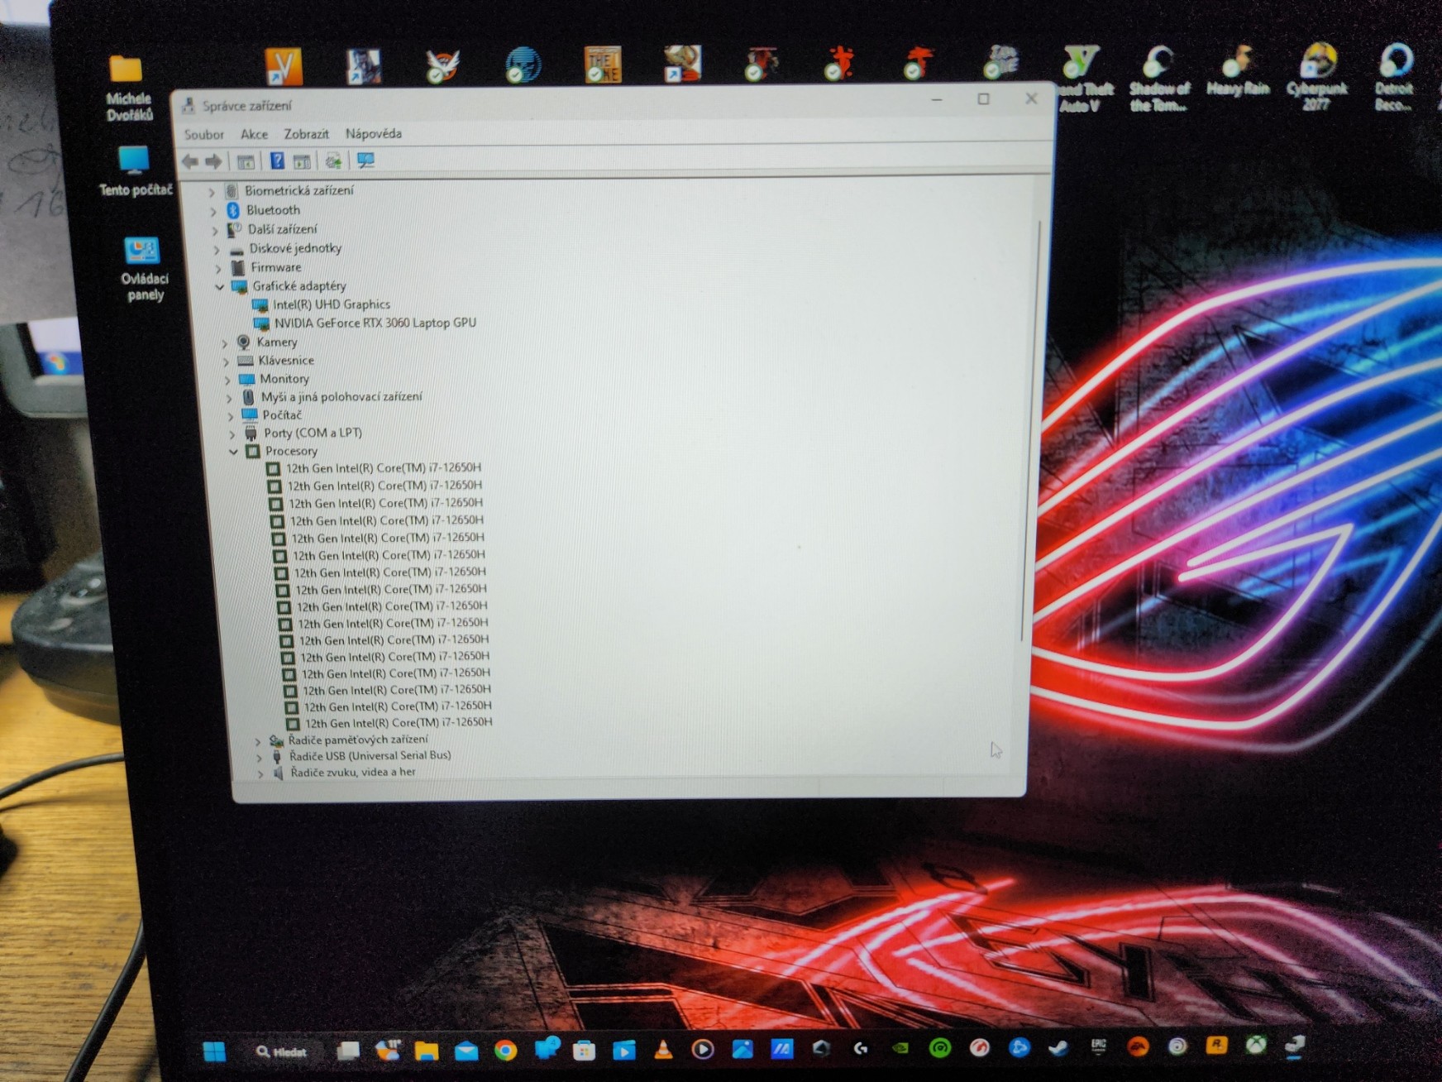Select NVIDIA GeForce RTX 3060 Laptop GPU
The height and width of the screenshot is (1082, 1442).
coord(375,323)
